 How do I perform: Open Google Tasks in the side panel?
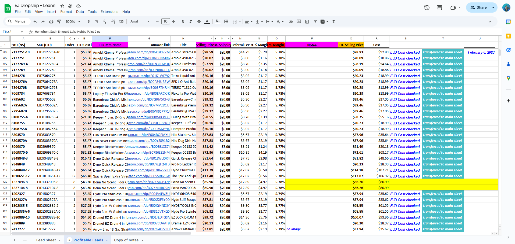pyautogui.click(x=508, y=50)
